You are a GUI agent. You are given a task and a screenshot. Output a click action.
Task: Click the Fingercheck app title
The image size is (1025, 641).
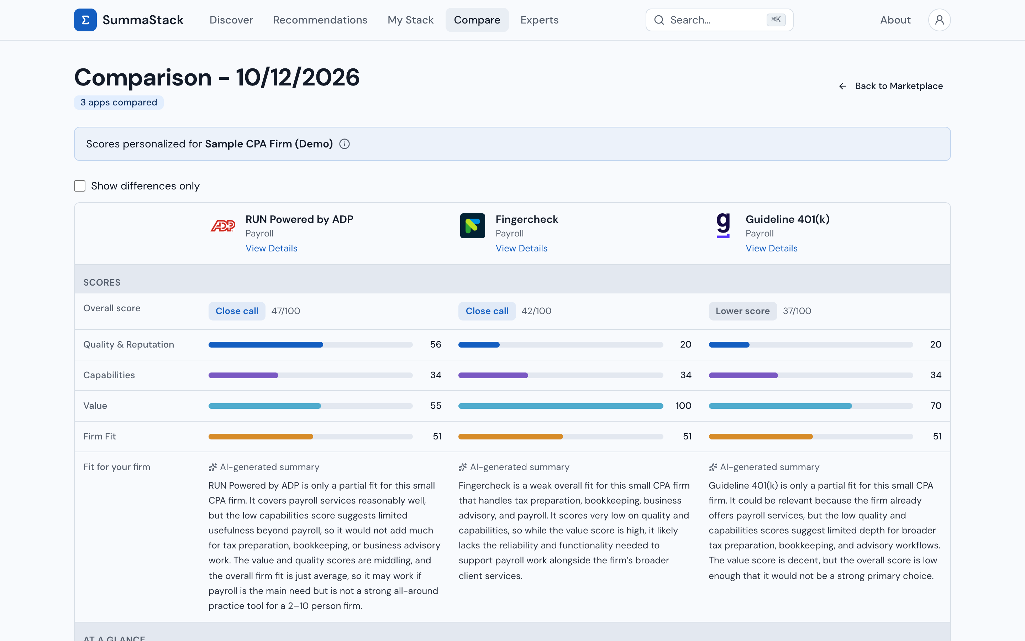pyautogui.click(x=526, y=219)
